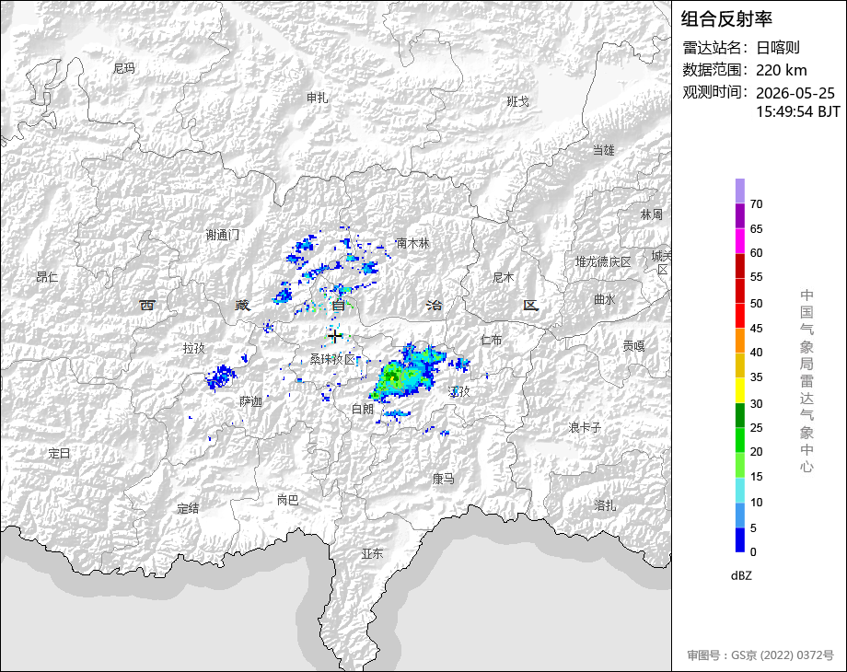847x672 pixels.
Task: Click the 贡嘎 map label
Action: pyautogui.click(x=633, y=346)
